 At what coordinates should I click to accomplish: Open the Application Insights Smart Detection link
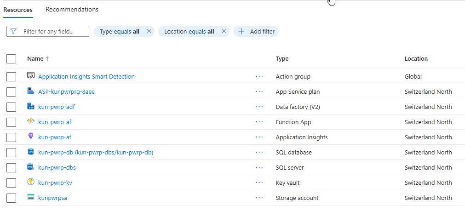(x=86, y=76)
